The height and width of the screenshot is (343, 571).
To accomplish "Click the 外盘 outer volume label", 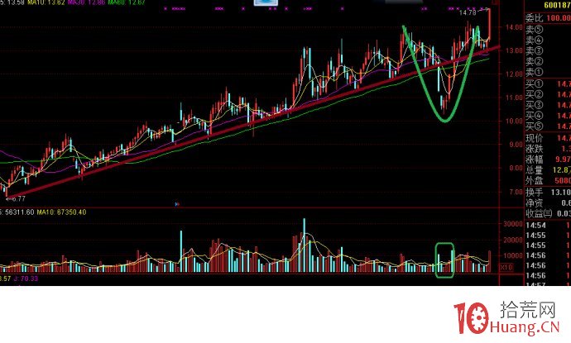I will point(535,180).
